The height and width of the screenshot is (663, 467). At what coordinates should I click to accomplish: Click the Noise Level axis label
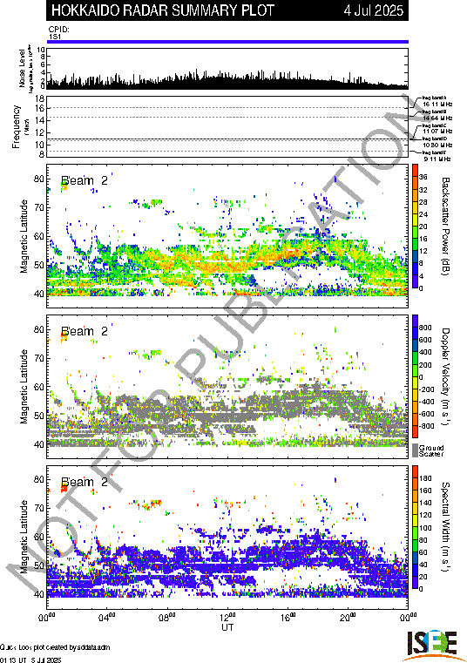coord(22,69)
